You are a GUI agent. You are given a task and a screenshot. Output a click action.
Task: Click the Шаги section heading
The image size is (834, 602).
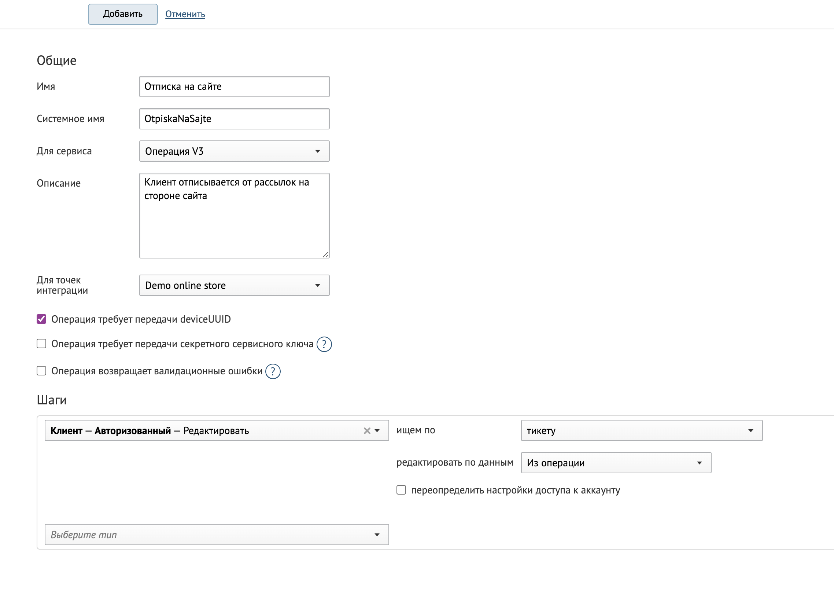[52, 400]
